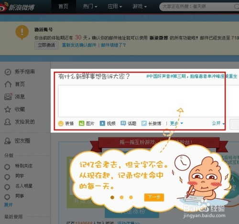The height and width of the screenshot is (224, 239).
Task: Click the 立即激活 activate button
Action: click(46, 45)
